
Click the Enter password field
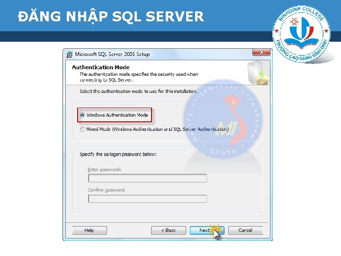click(x=147, y=178)
